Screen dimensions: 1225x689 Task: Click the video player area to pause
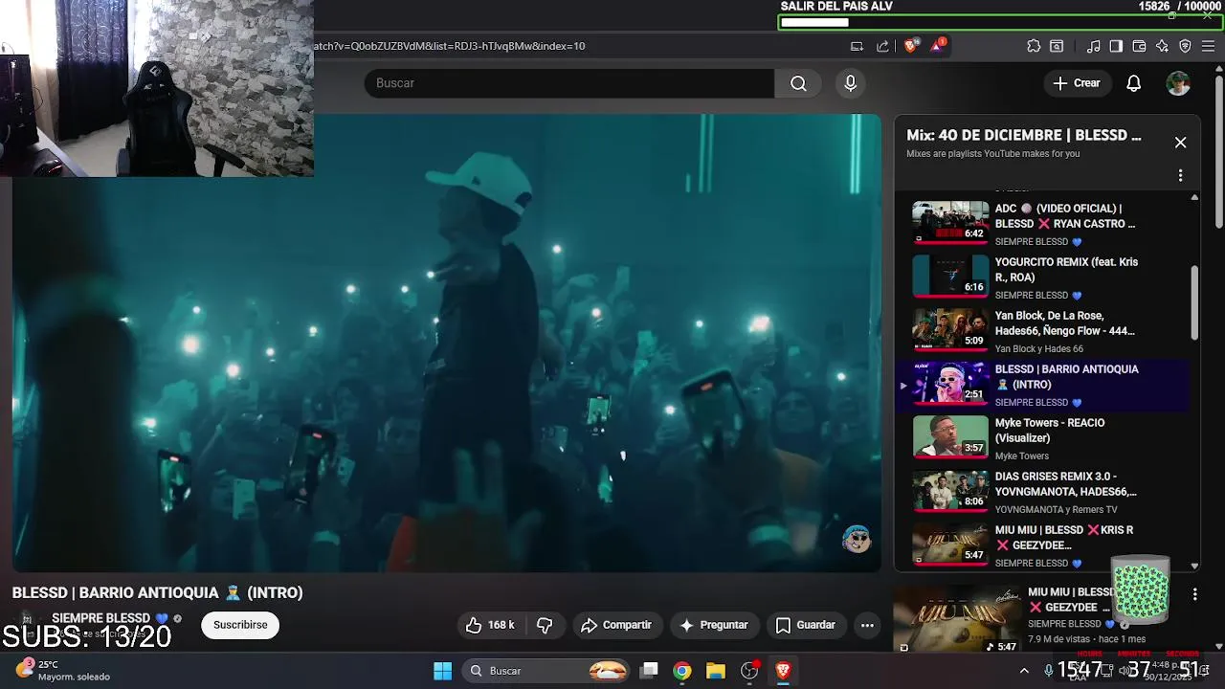(446, 343)
